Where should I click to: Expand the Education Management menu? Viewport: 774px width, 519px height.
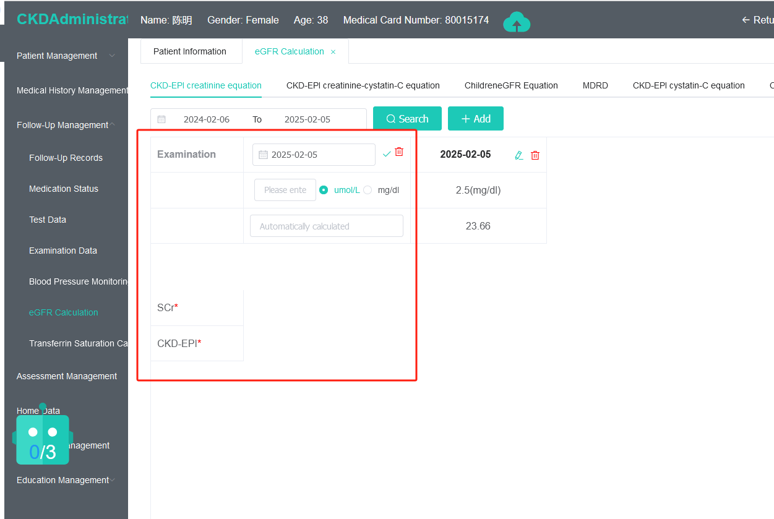pos(66,480)
